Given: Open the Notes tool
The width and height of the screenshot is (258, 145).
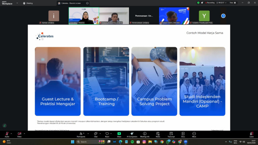Looking at the screenshot, I should pos(158,134).
